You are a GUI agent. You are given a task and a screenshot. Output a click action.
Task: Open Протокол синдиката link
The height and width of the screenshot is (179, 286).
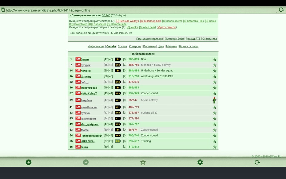click(x=149, y=39)
